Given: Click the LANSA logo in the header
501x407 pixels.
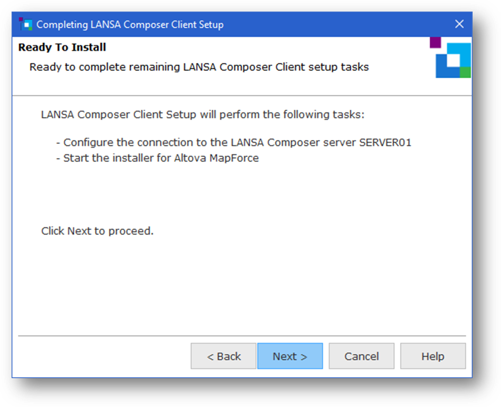Looking at the screenshot, I should [453, 59].
